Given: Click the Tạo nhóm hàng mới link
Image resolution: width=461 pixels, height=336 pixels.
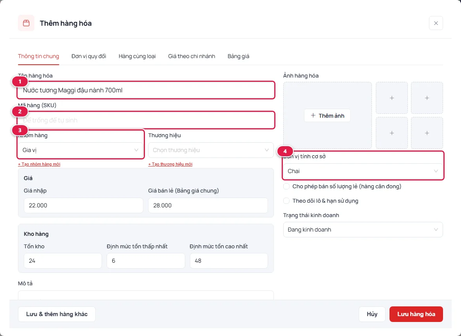Looking at the screenshot, I should click(x=39, y=164).
